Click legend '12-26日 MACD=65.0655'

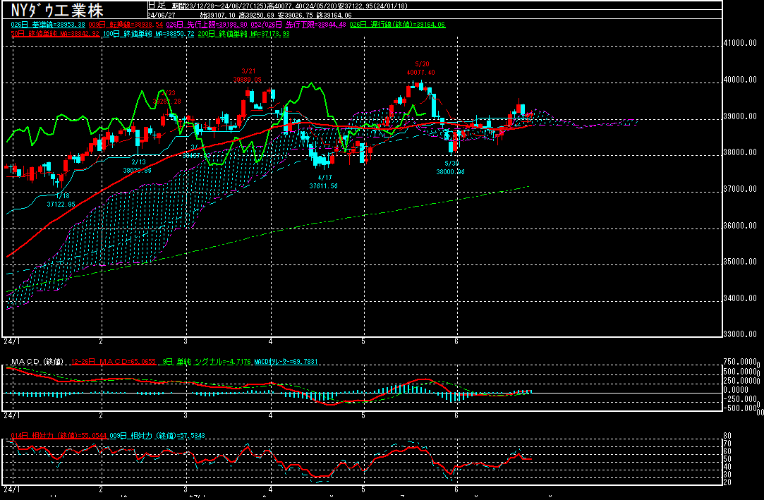(114, 362)
